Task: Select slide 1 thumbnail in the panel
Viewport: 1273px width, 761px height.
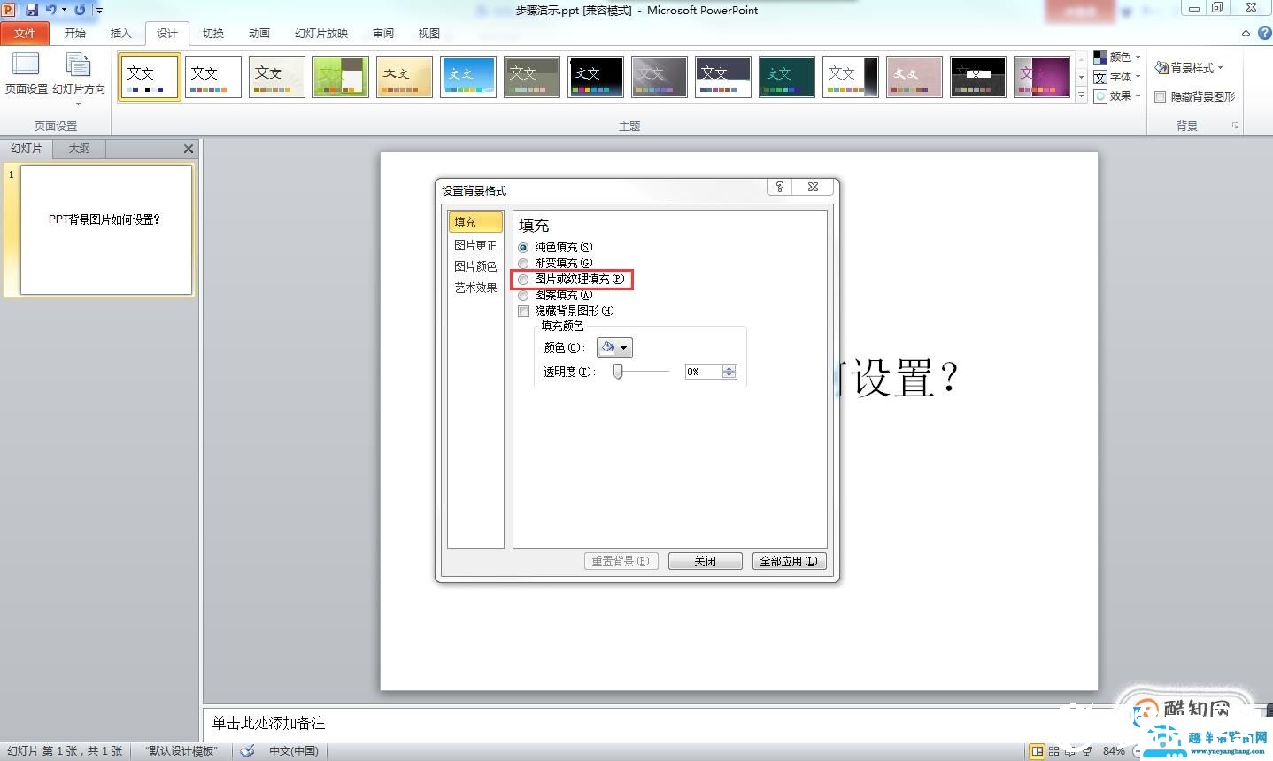Action: pyautogui.click(x=105, y=229)
